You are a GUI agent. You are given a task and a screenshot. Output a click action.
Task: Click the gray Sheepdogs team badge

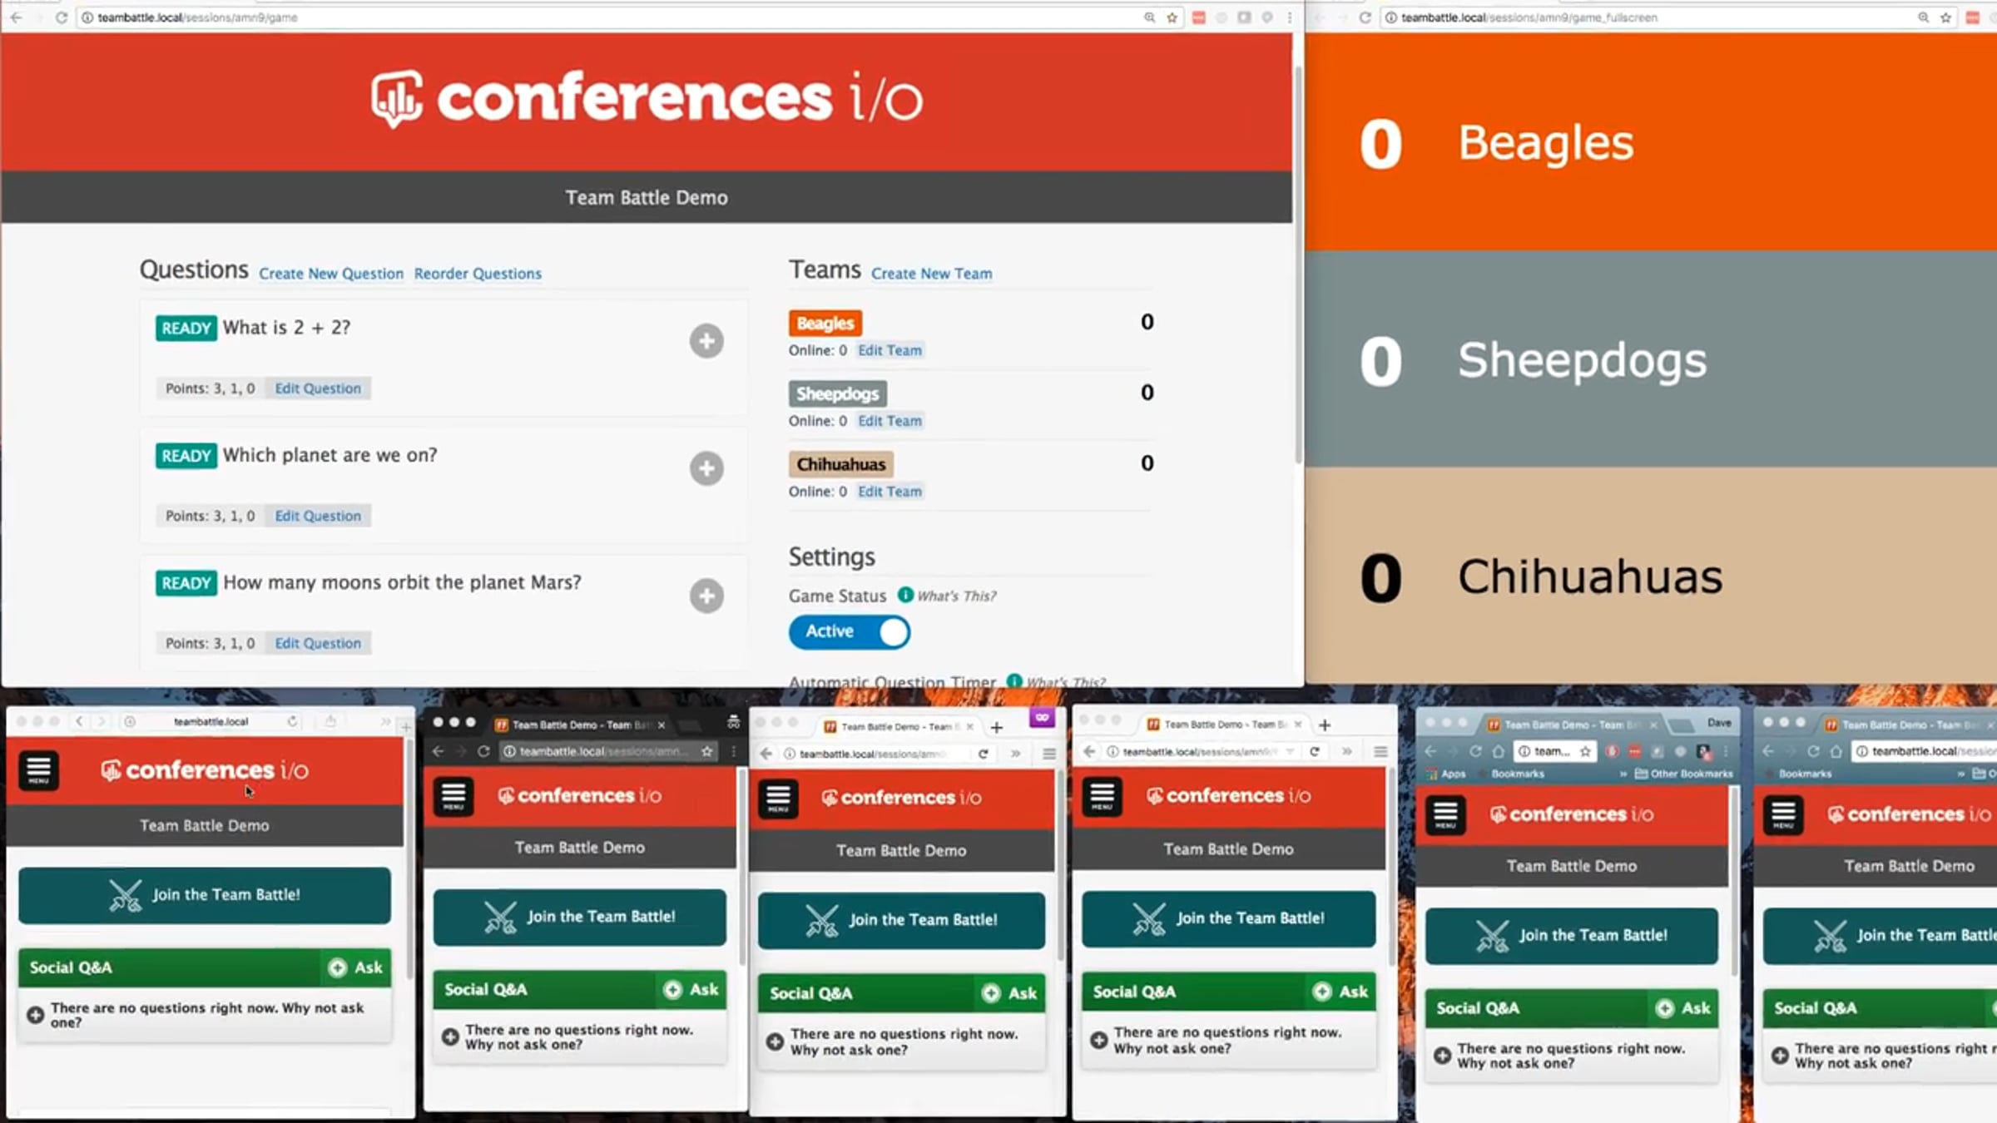pos(838,393)
